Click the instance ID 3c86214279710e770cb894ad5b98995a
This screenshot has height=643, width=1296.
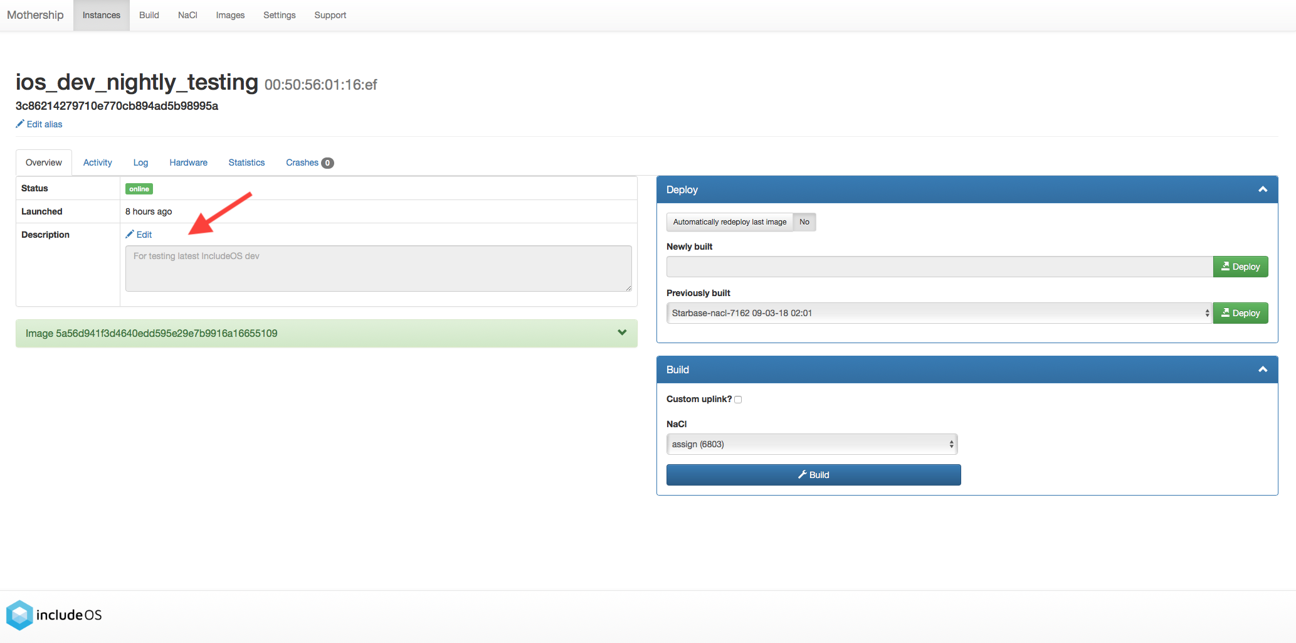(x=117, y=106)
